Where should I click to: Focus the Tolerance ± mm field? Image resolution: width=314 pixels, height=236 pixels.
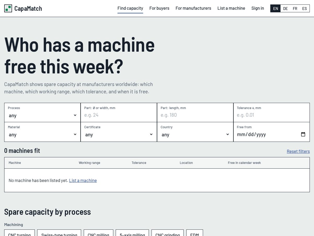[272, 115]
